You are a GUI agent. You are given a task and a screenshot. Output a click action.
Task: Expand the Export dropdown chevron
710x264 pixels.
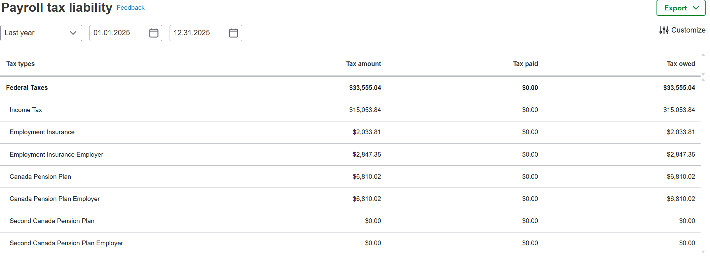(696, 8)
